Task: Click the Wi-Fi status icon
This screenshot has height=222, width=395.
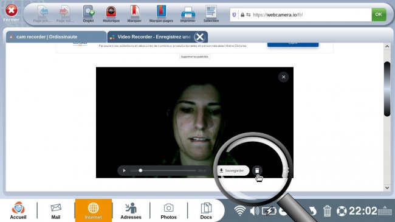Action: pos(240,210)
